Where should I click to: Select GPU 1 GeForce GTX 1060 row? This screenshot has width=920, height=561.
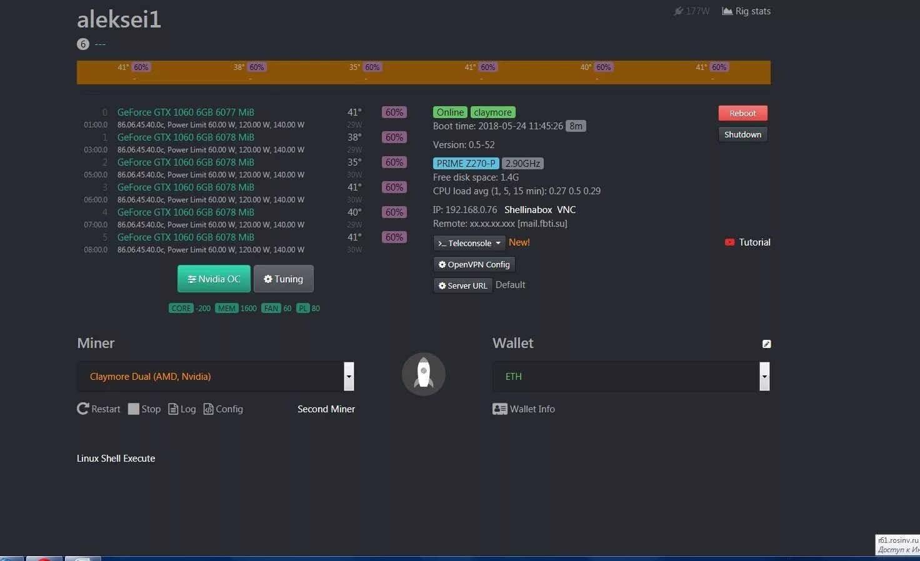186,137
